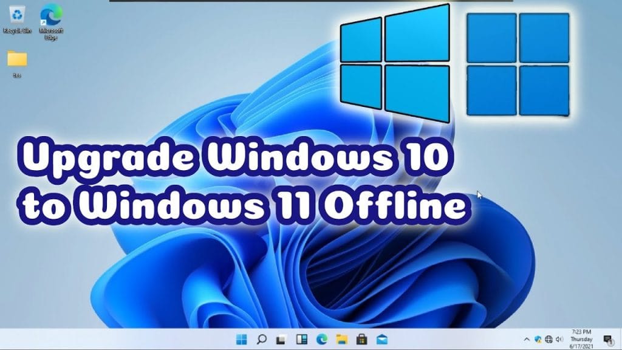
Task: Launch Microsoft Edge from the taskbar
Action: [x=321, y=339]
